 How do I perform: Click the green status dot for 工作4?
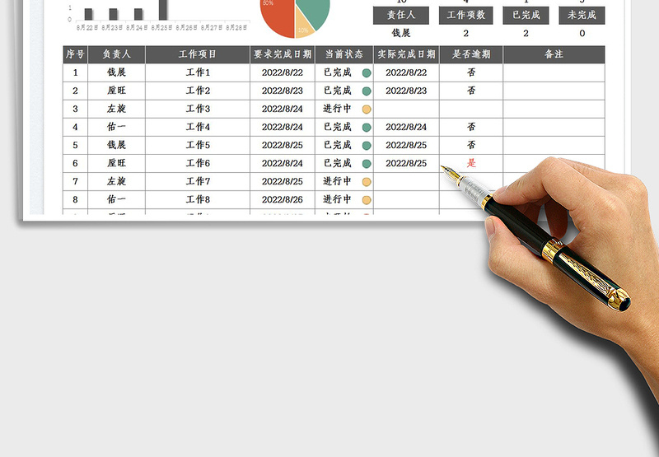pos(367,127)
